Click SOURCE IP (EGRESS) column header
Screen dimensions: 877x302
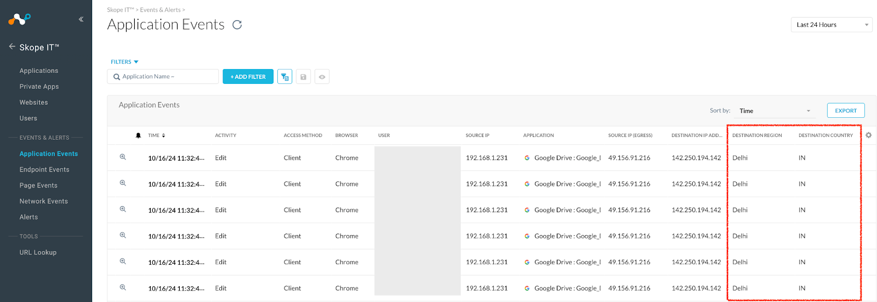(x=630, y=135)
